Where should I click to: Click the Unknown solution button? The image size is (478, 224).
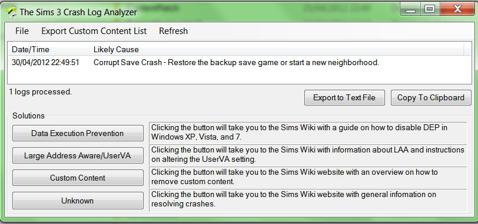78,201
